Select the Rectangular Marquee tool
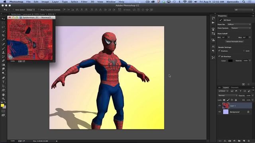Image resolution: width=255 pixels, height=143 pixels. click(x=3, y=23)
